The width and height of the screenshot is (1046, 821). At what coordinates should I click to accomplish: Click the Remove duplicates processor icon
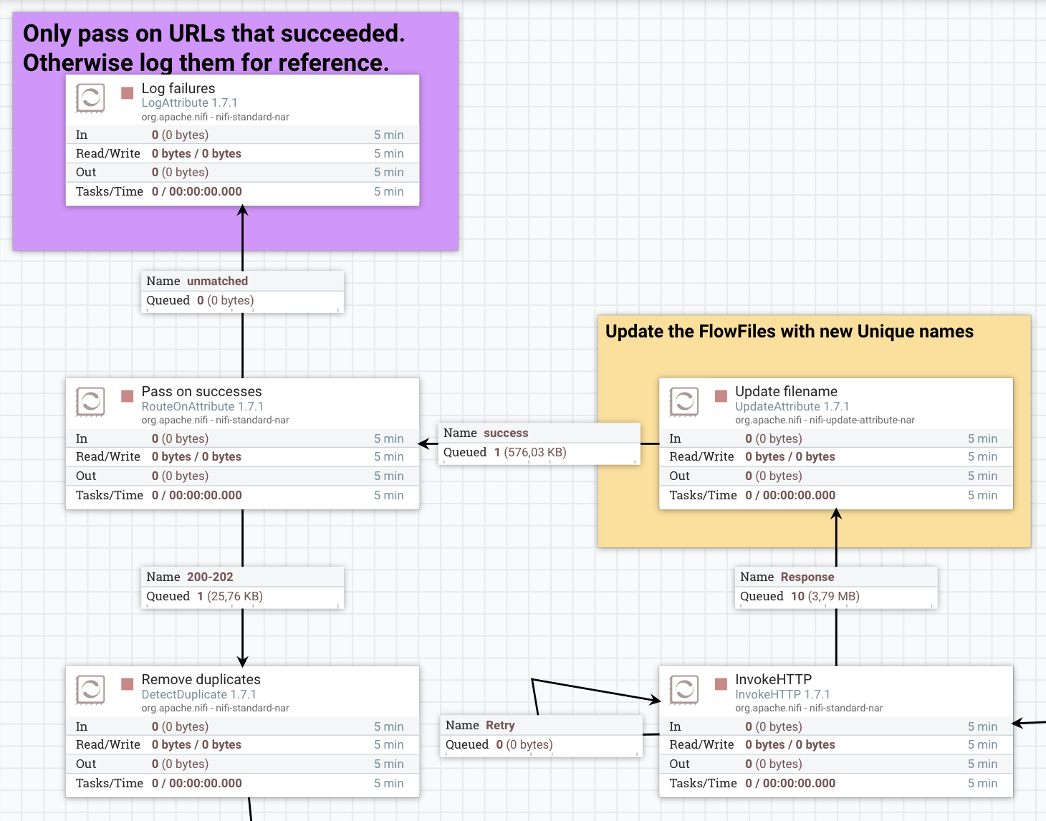90,690
